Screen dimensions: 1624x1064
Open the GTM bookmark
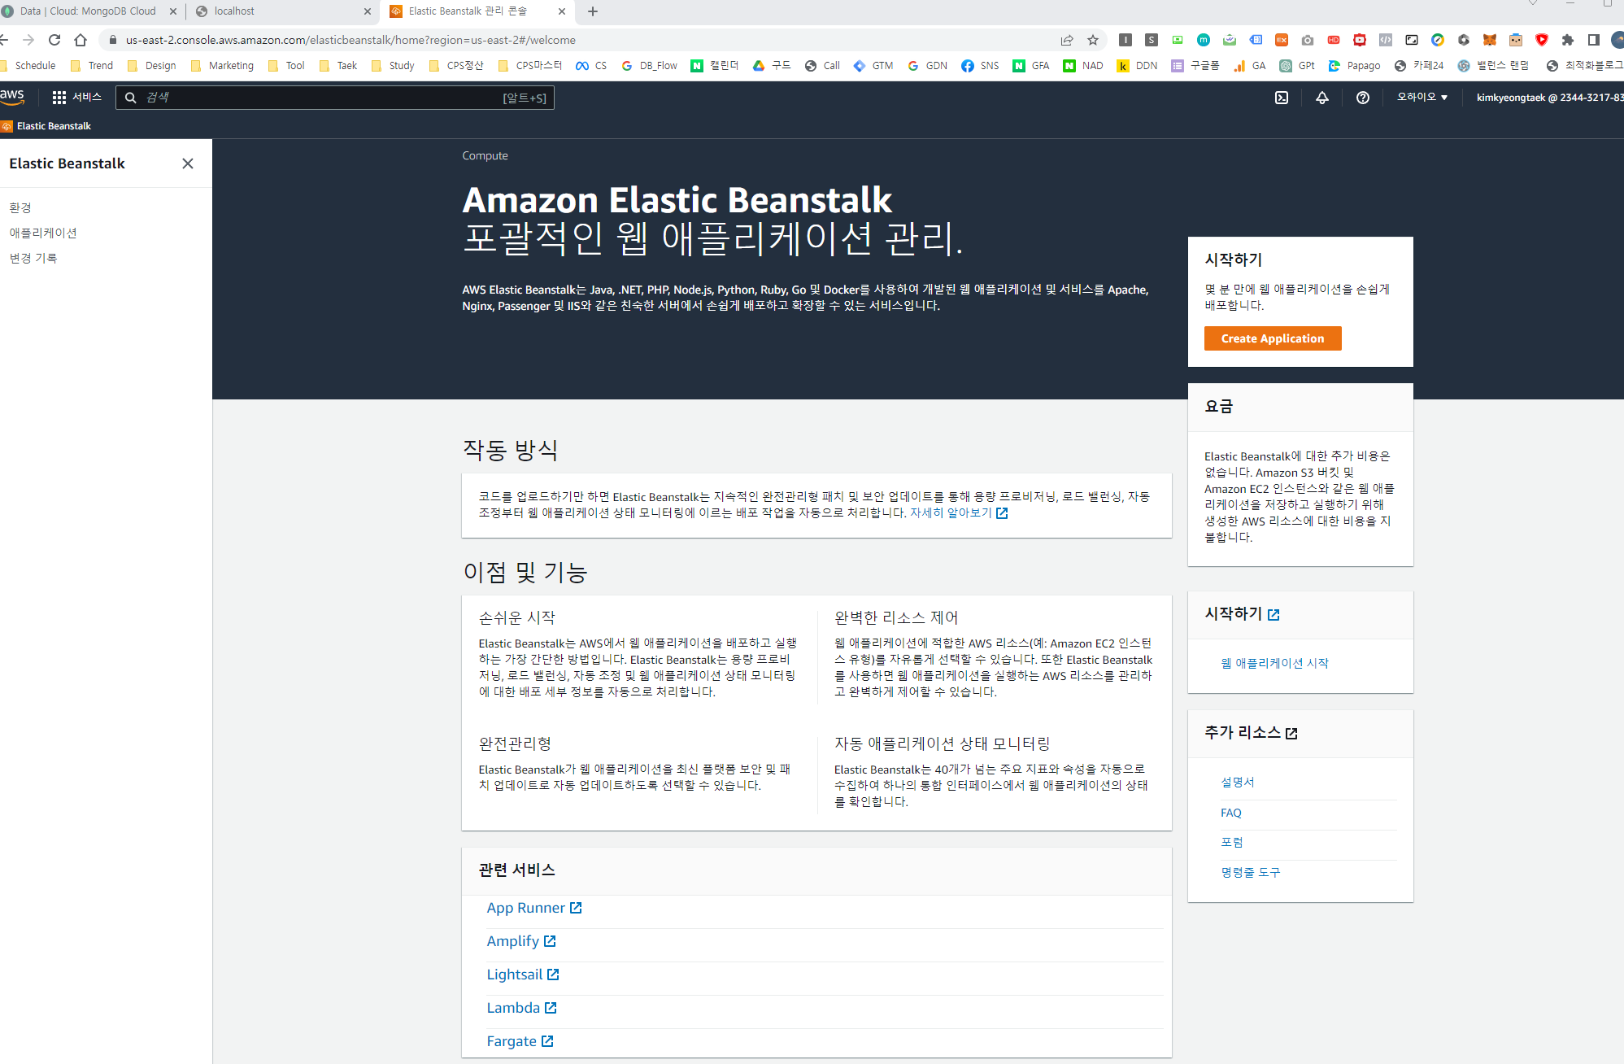click(x=873, y=66)
